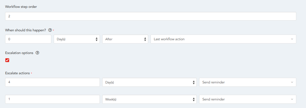Click the 'Workflow step order' label

tap(21, 7)
